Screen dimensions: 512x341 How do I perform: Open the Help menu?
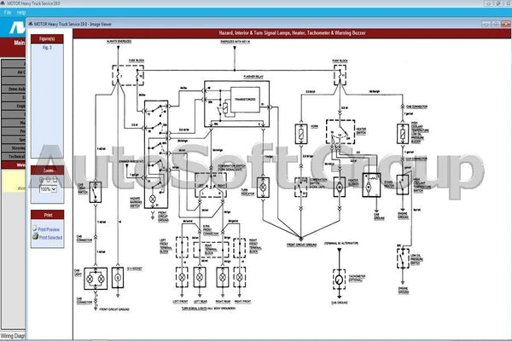21,14
